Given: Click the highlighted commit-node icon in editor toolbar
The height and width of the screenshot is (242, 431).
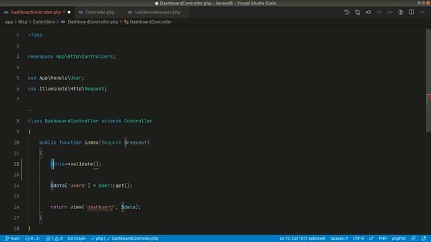Looking at the screenshot, I should [x=368, y=12].
